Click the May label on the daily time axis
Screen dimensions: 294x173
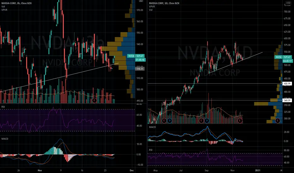[x=156, y=170]
